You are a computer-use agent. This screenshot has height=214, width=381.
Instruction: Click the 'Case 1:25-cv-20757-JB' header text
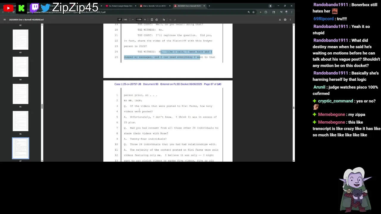(128, 84)
